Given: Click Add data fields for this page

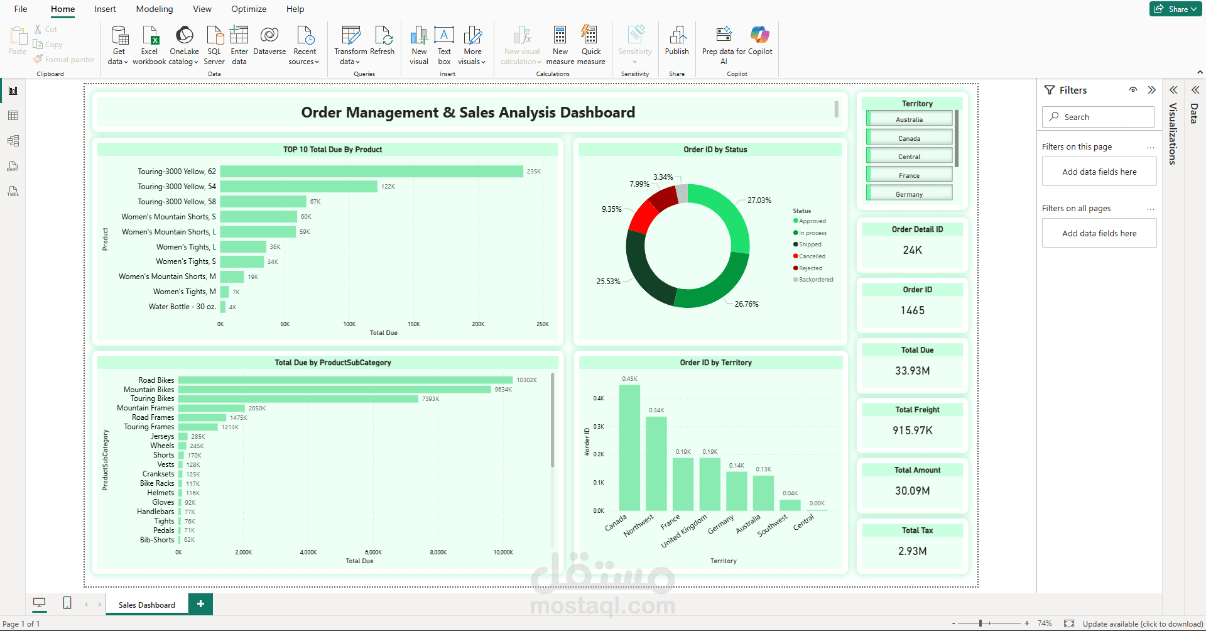Looking at the screenshot, I should (1099, 172).
